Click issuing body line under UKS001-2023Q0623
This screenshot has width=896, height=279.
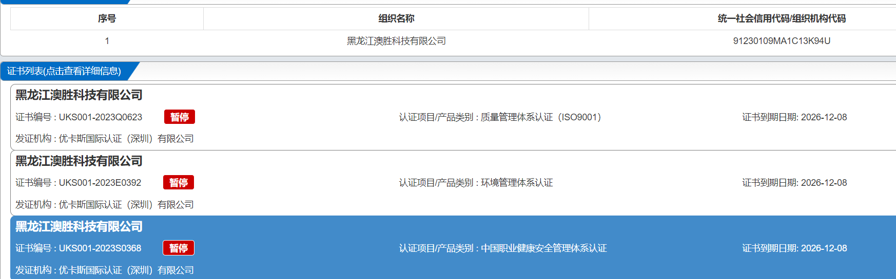tap(105, 139)
